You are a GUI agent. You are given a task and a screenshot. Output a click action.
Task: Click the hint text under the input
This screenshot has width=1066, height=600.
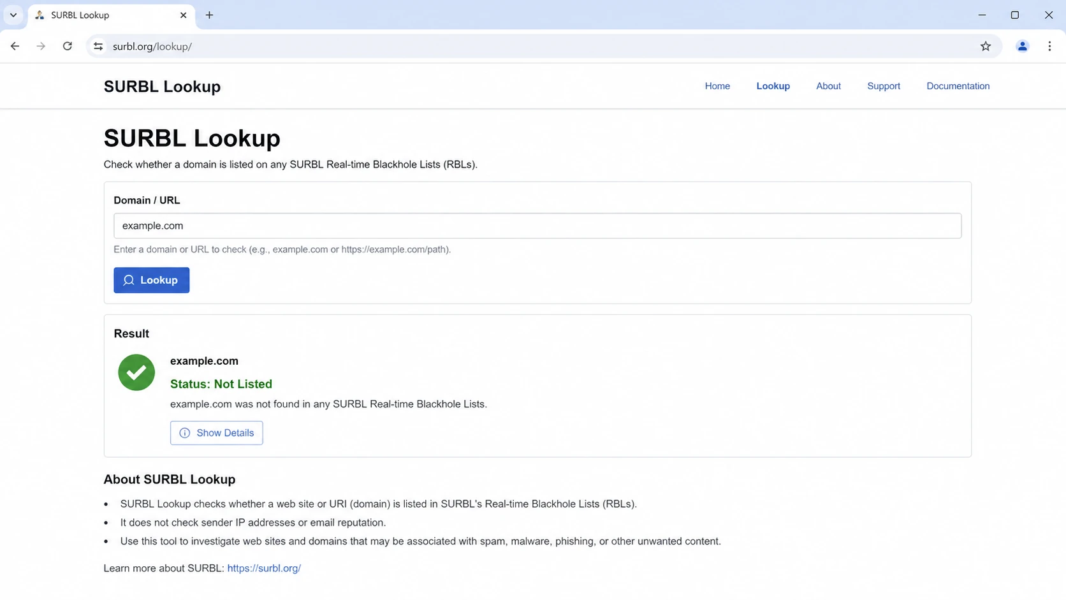point(282,249)
